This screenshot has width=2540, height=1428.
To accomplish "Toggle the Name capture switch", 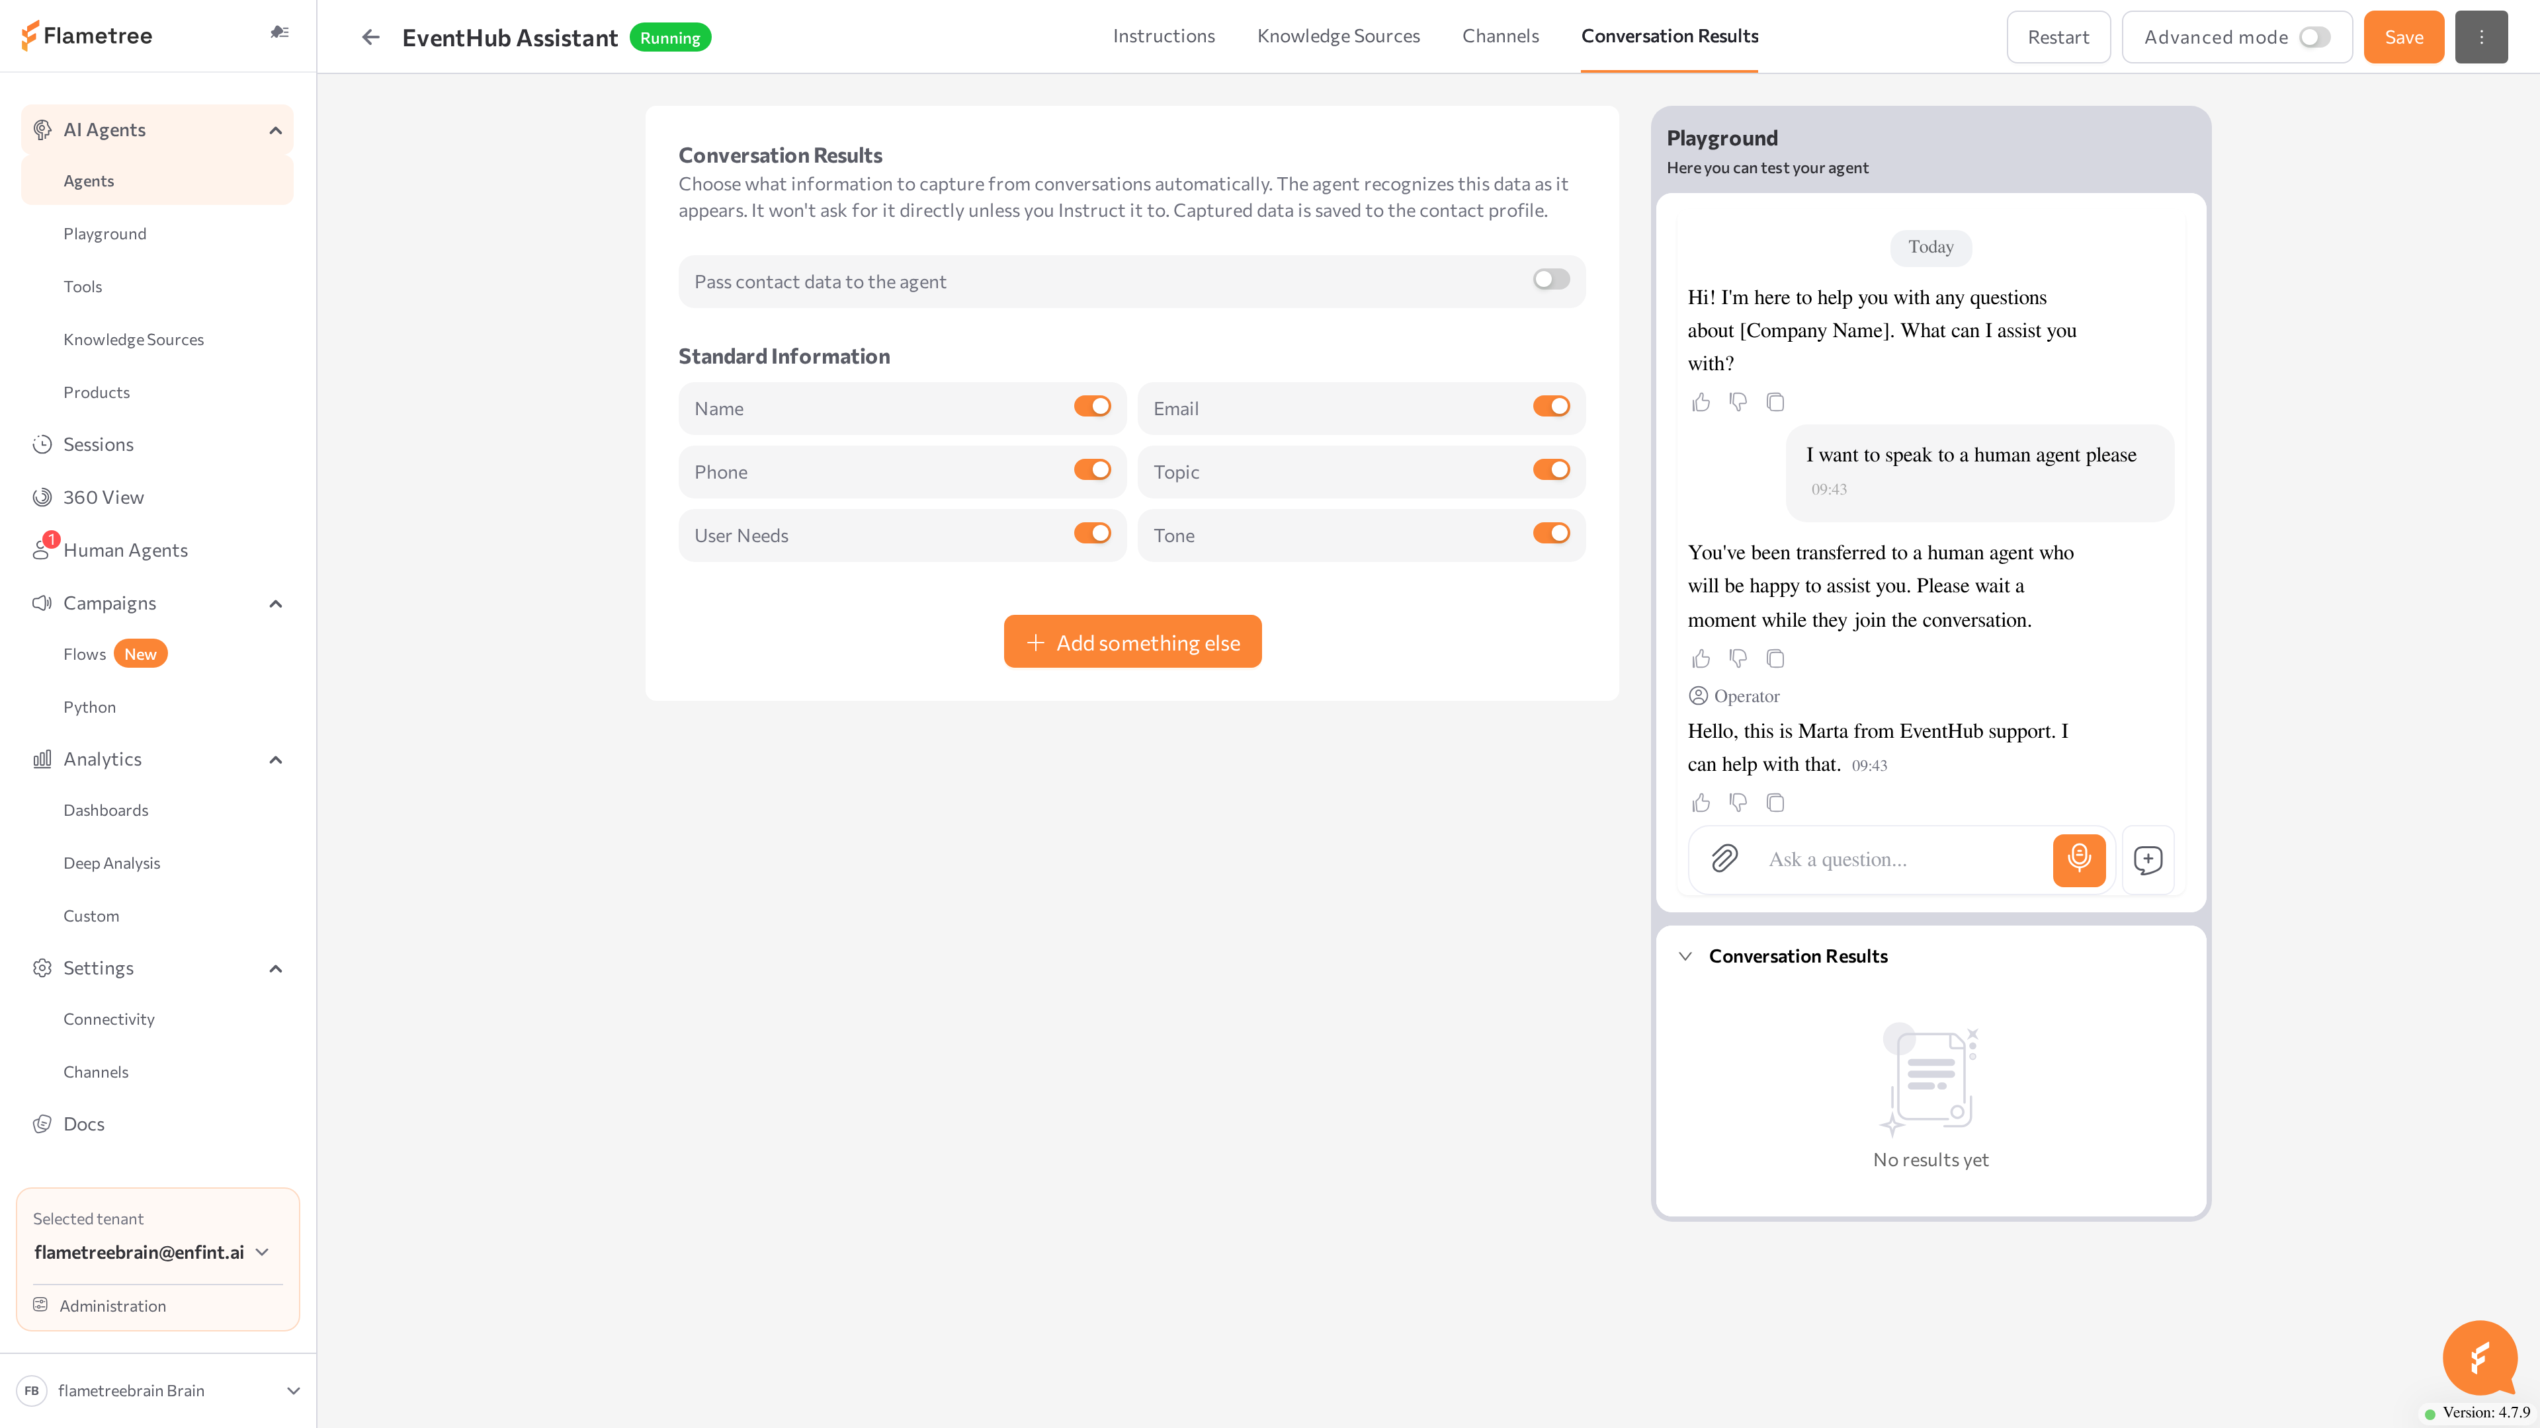I will click(1091, 407).
